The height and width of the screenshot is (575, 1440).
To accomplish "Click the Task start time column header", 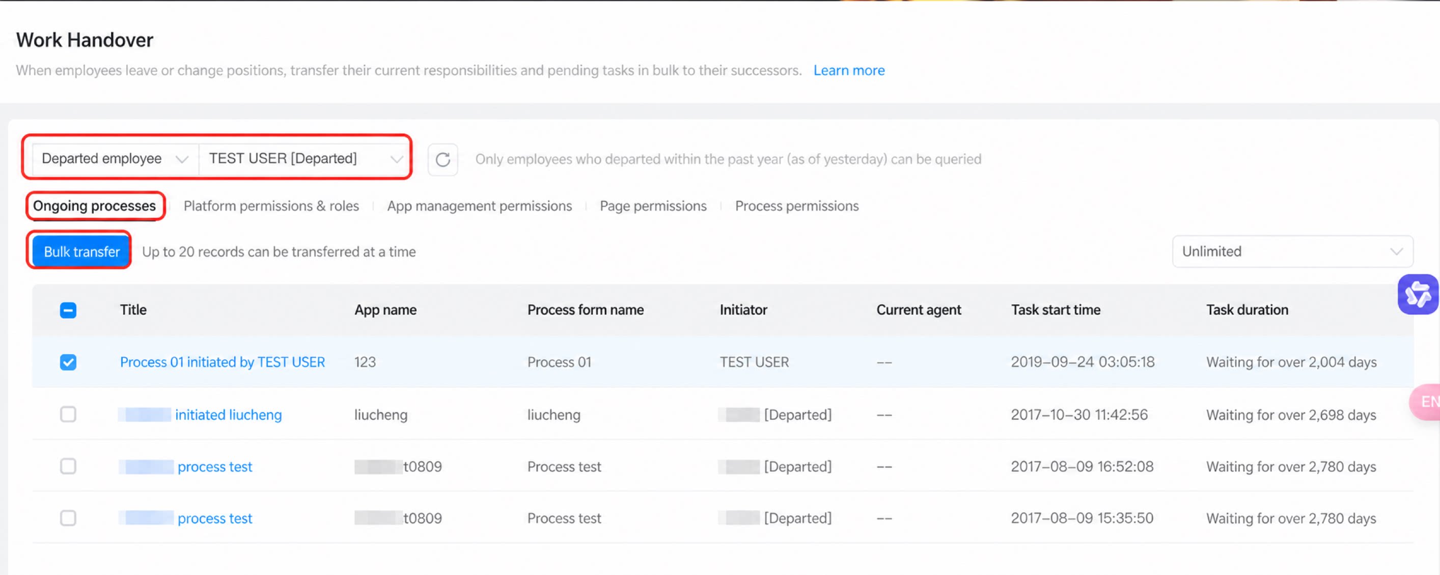I will [1056, 310].
